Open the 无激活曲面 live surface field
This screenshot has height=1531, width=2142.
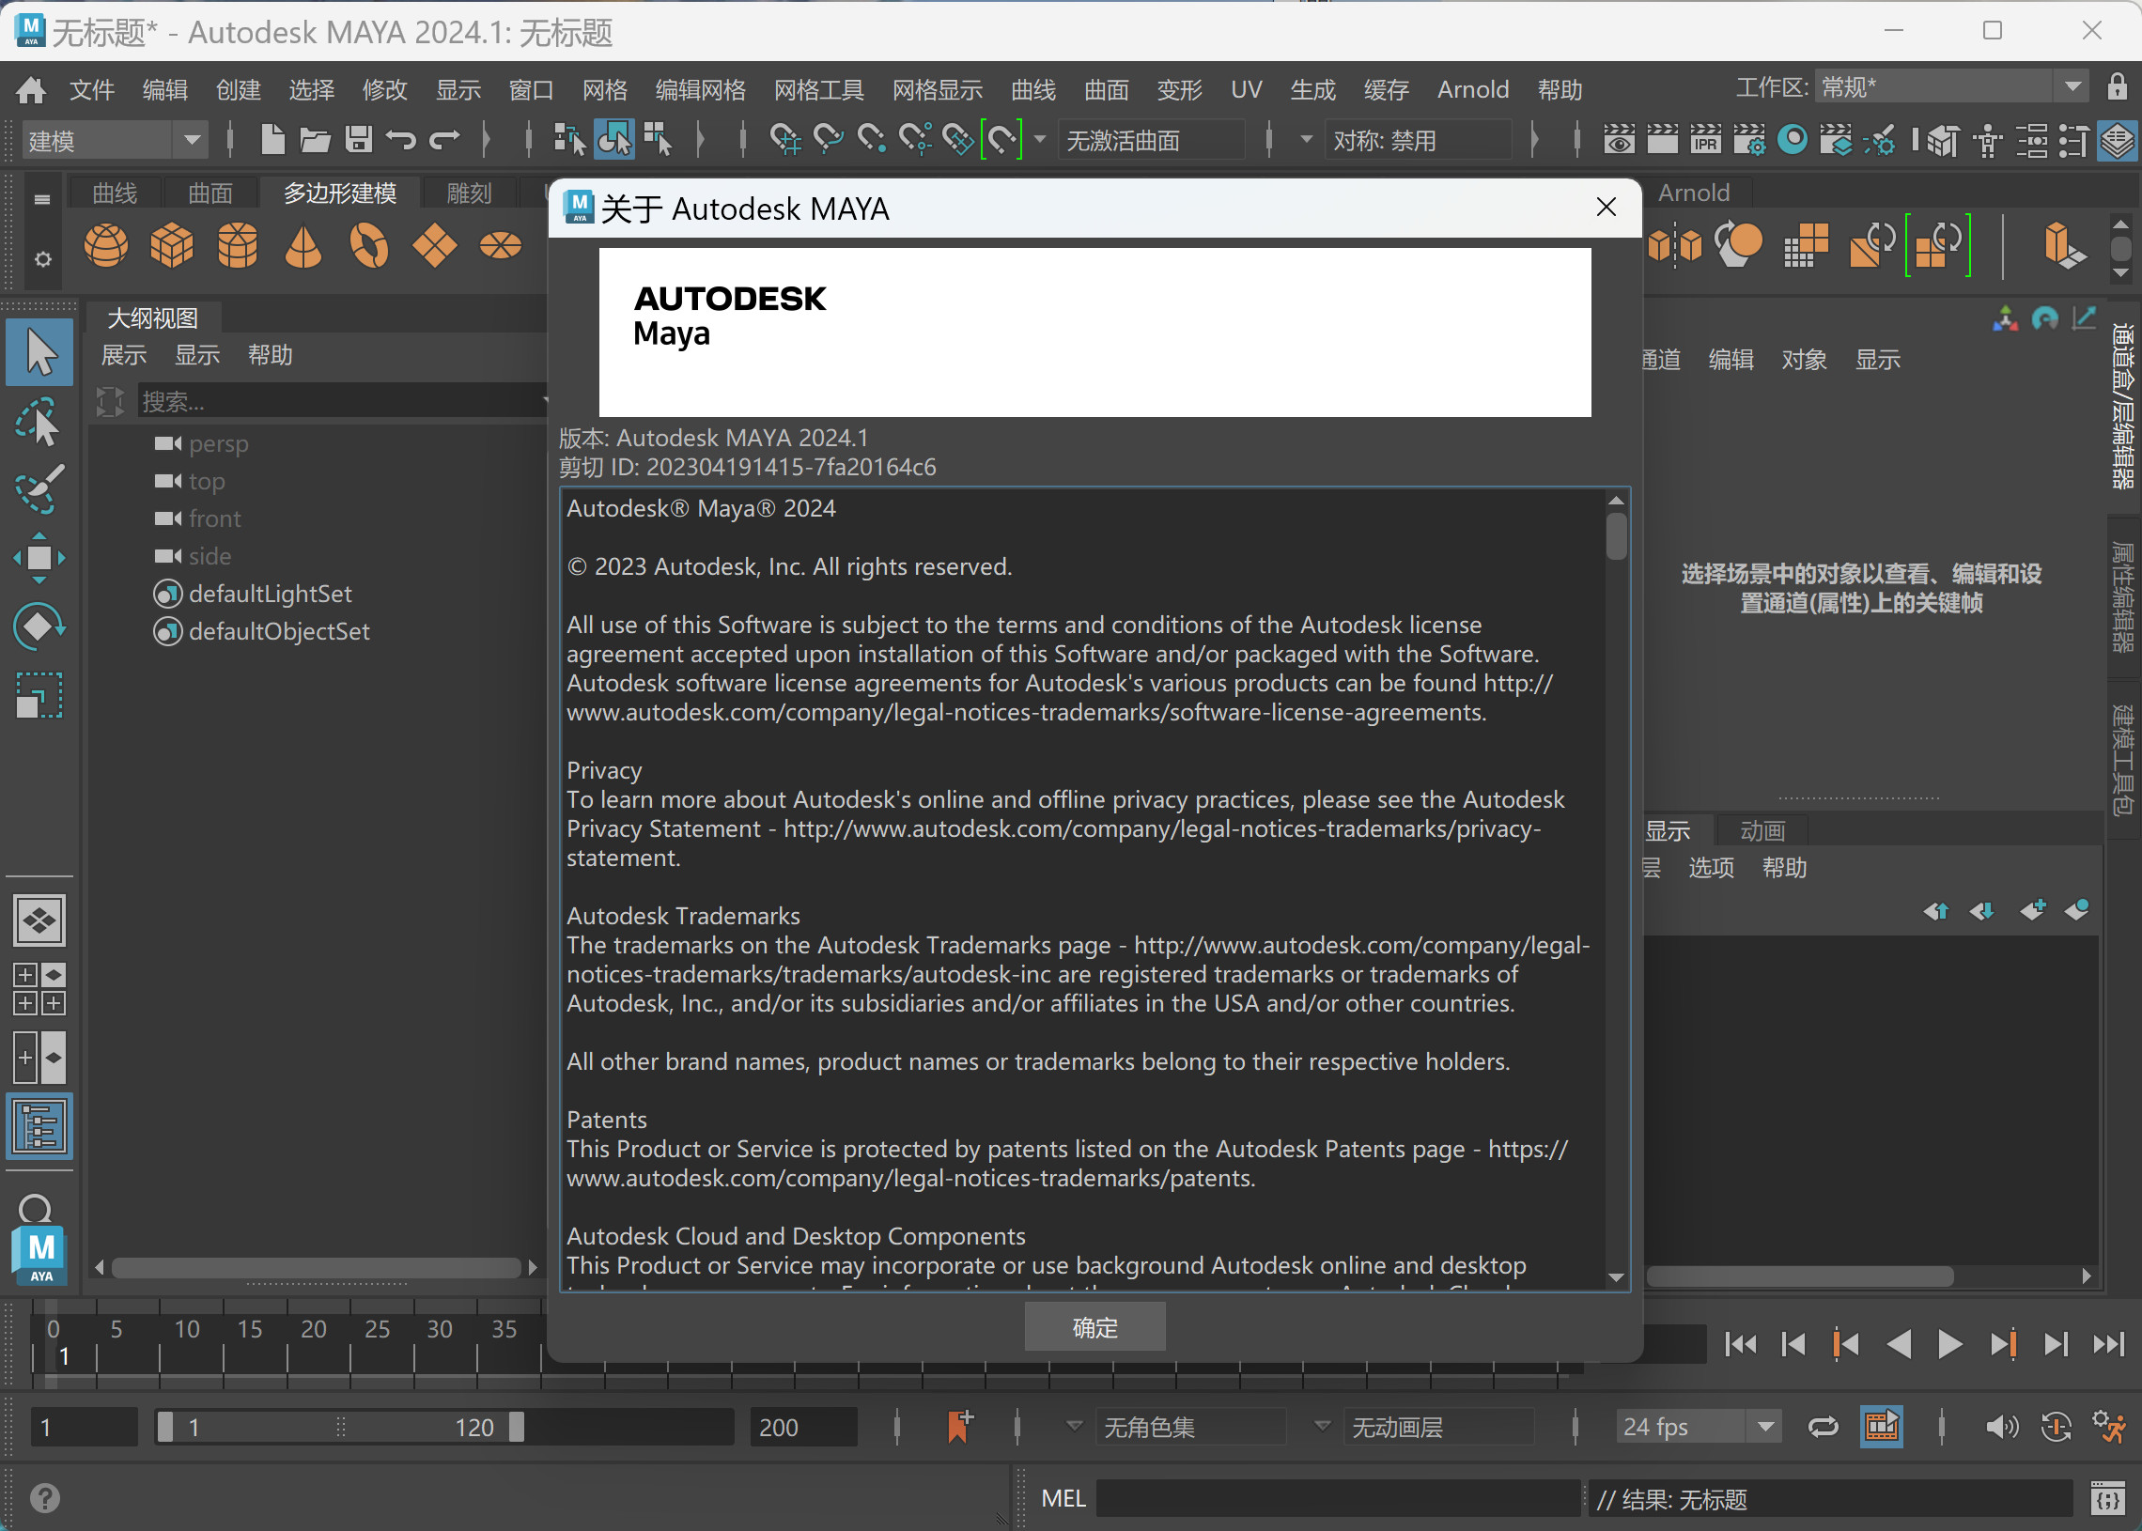(1152, 141)
